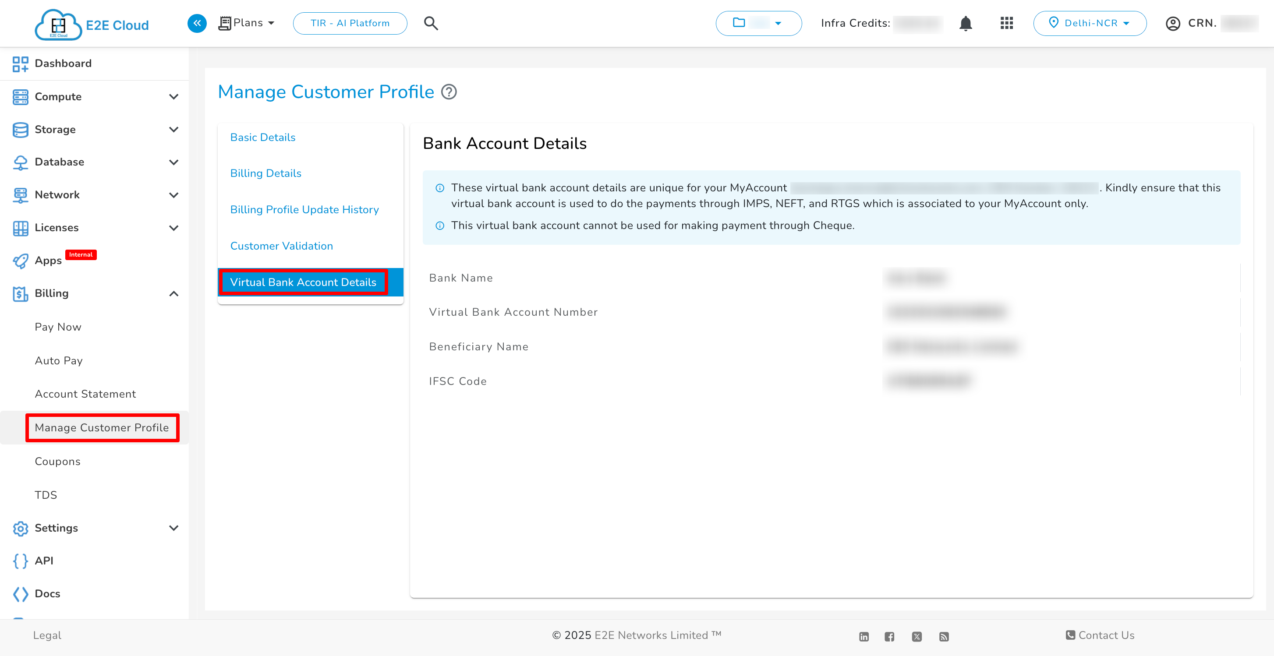This screenshot has width=1274, height=656.
Task: Open Customer Validation tab
Action: 281,246
